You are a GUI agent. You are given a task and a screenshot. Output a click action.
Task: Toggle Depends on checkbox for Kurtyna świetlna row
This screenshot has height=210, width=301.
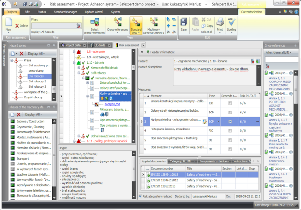229,122
